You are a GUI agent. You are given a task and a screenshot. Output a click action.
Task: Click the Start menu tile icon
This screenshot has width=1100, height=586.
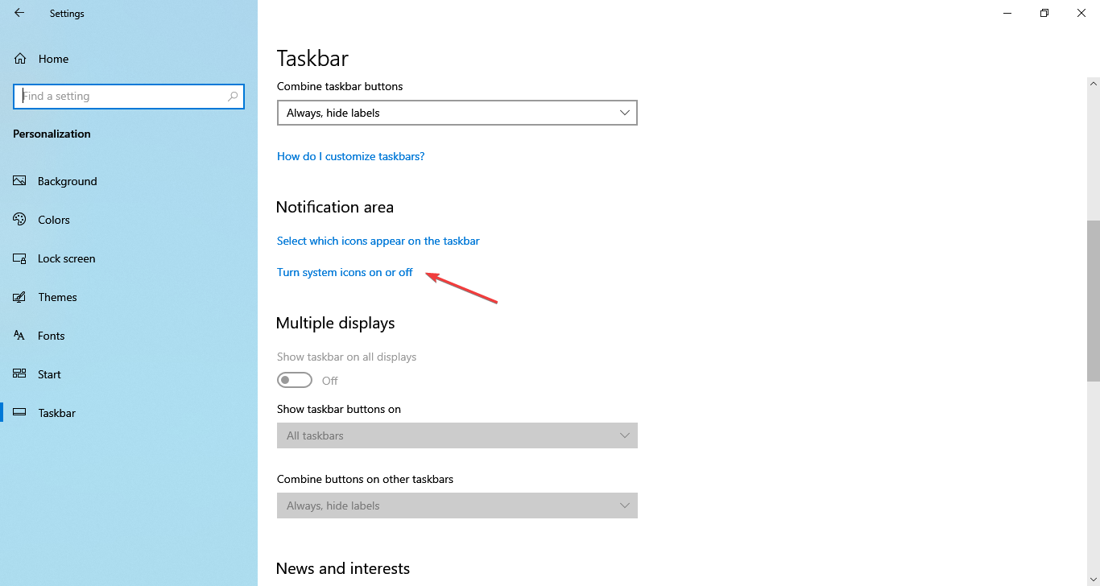[20, 374]
